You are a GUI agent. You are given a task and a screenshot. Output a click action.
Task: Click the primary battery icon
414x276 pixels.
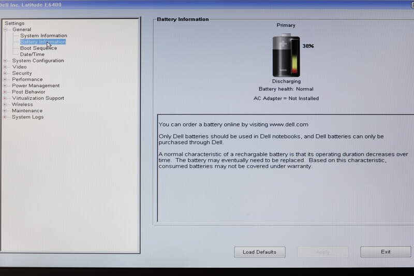(286, 55)
